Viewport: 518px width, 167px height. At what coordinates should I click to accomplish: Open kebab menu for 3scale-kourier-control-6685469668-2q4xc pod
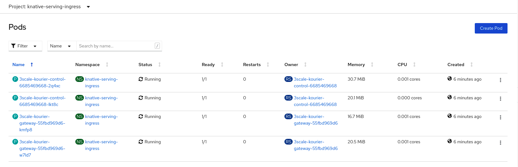tap(500, 80)
